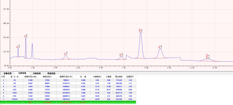Click the ID号 column header
The height and width of the screenshot is (105, 233).
tap(3, 77)
